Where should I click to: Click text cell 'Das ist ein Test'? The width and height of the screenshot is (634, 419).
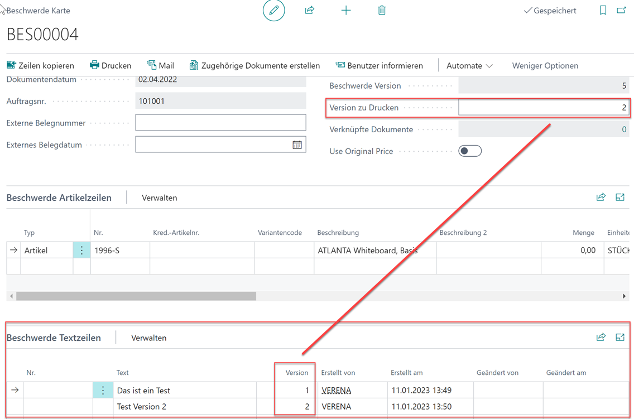click(x=184, y=391)
